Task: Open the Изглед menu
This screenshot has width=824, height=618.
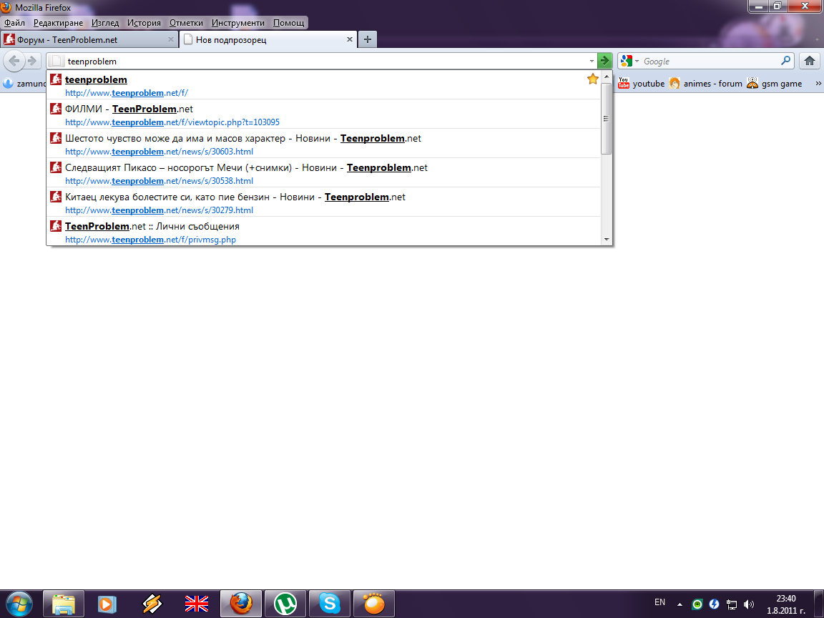Action: (105, 23)
